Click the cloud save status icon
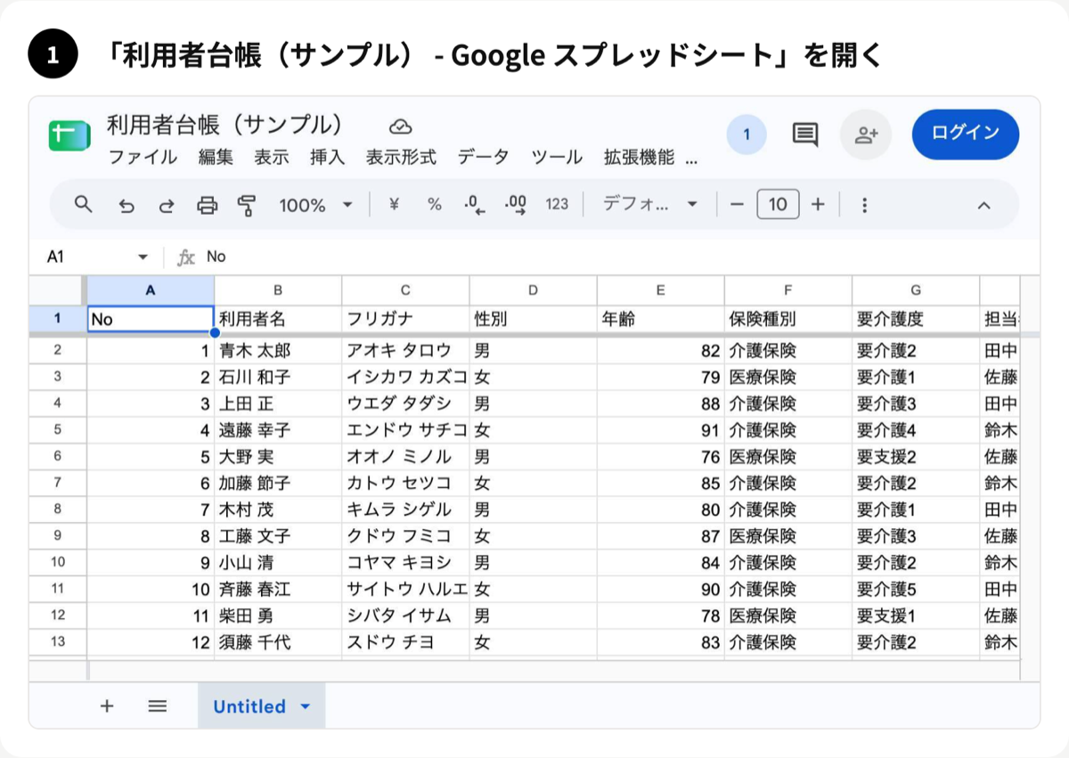 (401, 126)
